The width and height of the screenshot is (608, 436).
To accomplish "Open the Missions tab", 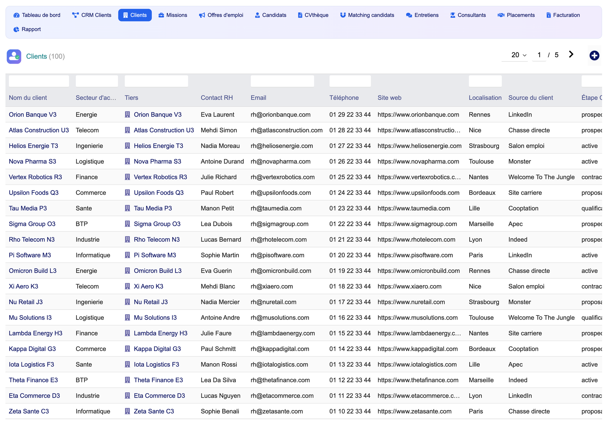I will click(173, 15).
